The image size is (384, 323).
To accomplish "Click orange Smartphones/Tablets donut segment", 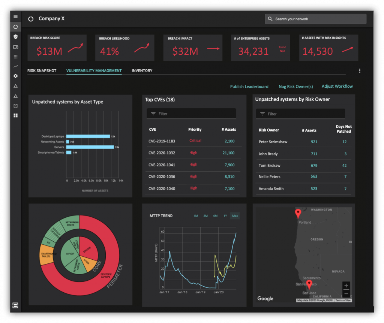I will [46, 255].
